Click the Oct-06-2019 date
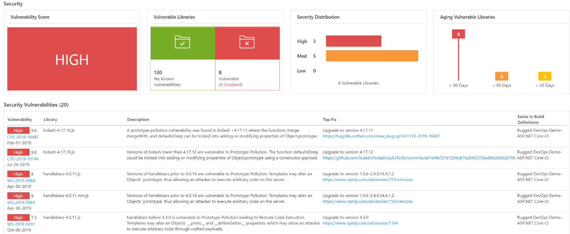This screenshot has width=570, height=234. click(19, 230)
